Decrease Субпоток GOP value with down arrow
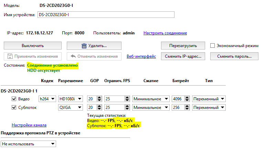 pyautogui.click(x=99, y=109)
